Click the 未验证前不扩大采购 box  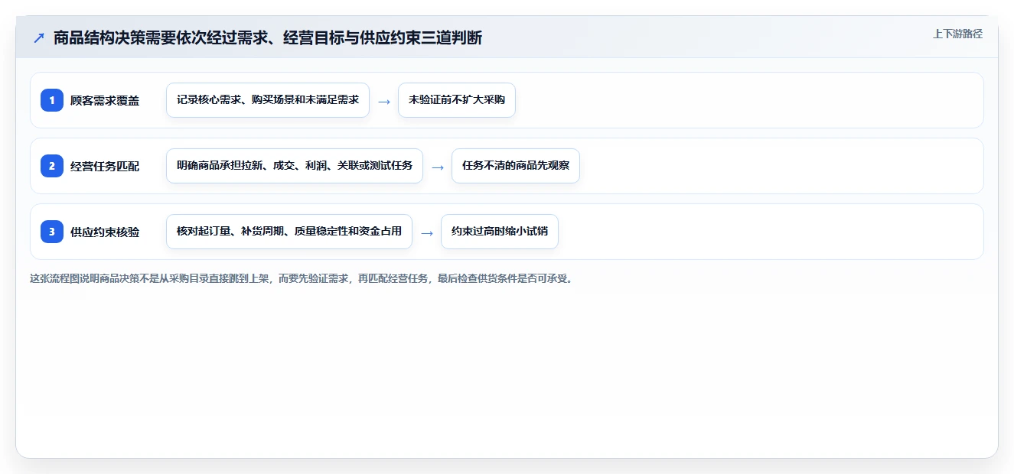pyautogui.click(x=457, y=100)
